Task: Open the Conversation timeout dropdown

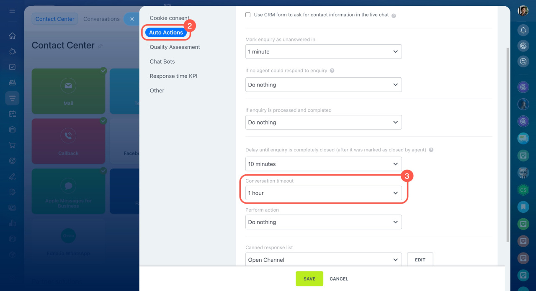Action: pyautogui.click(x=323, y=193)
